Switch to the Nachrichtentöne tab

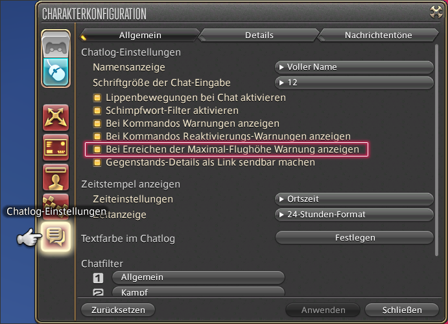coord(378,35)
